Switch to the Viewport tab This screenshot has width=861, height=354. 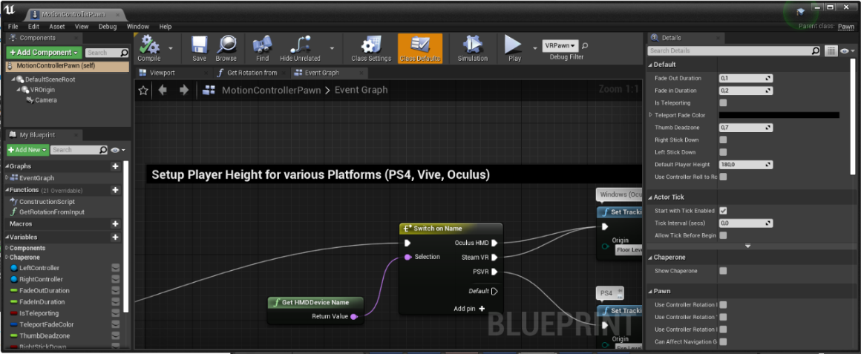coord(163,73)
